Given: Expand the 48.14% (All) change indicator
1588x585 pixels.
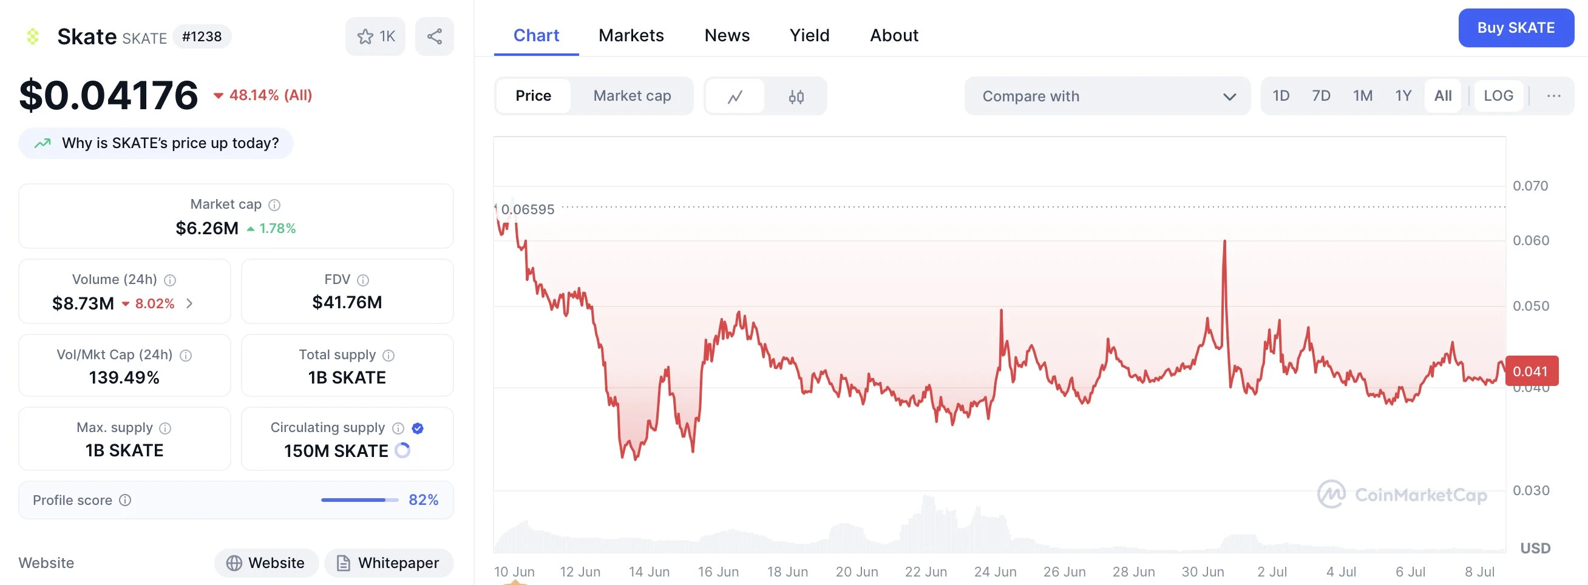Looking at the screenshot, I should 263,95.
